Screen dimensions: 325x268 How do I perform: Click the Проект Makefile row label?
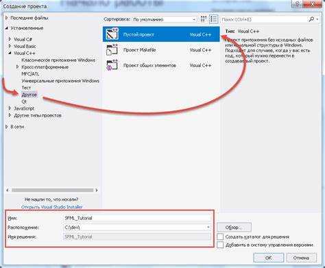coord(139,50)
